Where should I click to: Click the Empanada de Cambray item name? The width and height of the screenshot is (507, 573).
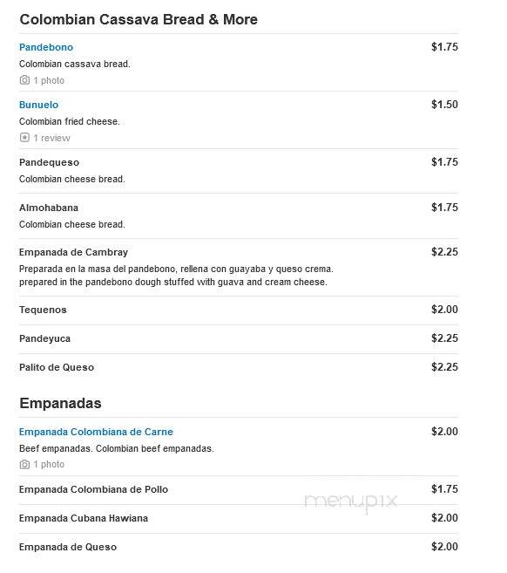tap(74, 253)
